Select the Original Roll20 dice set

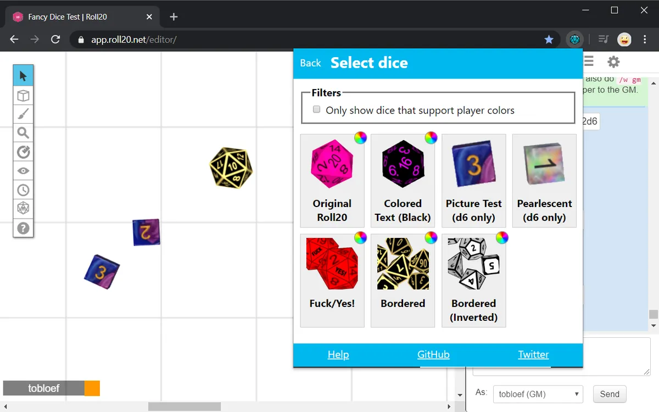tap(332, 181)
